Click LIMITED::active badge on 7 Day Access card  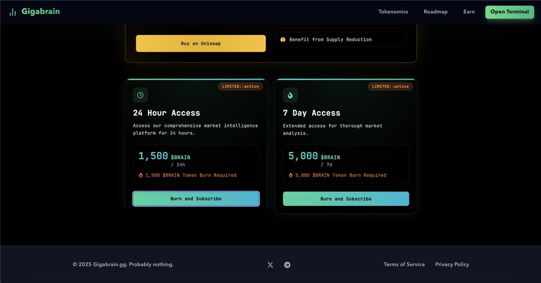[x=390, y=86]
